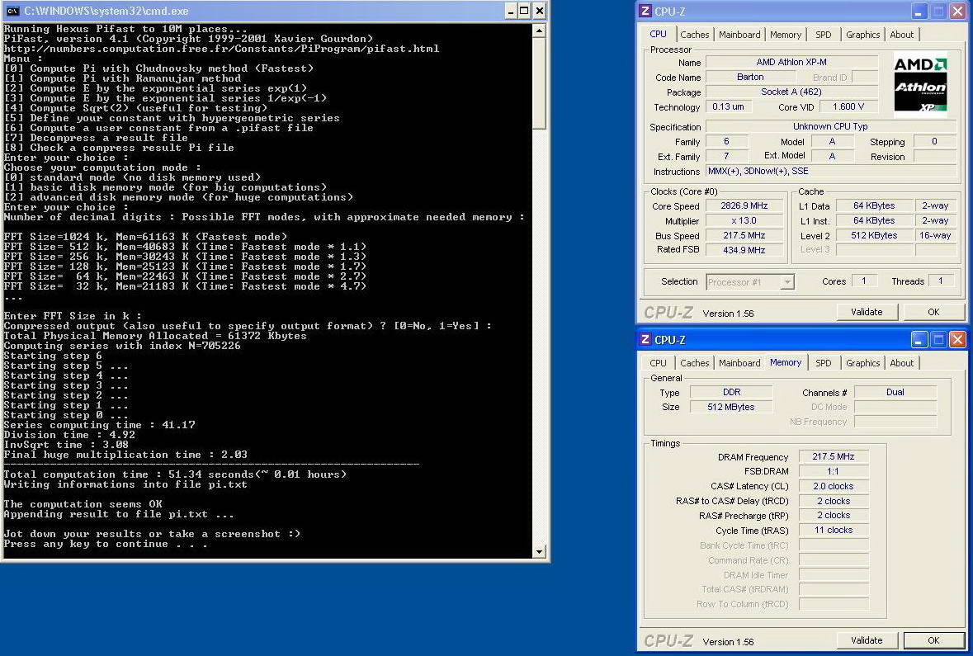
Task: Minimize the upper CPU-Z window
Action: [x=919, y=12]
